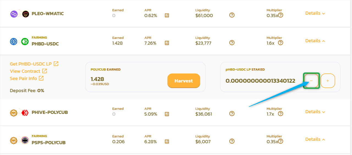This screenshot has height=155, width=352.
Task: Show multiplier help for PHIVE-POLYCUB 1.7x
Action: coord(280,114)
